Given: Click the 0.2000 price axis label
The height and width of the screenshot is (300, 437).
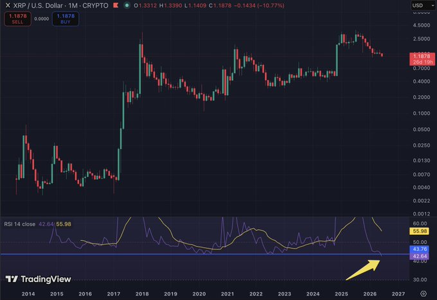Looking at the screenshot, I should pyautogui.click(x=421, y=97).
